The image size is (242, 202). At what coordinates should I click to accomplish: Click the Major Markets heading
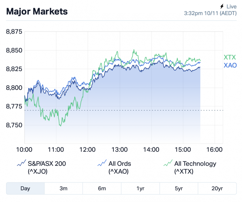(37, 11)
